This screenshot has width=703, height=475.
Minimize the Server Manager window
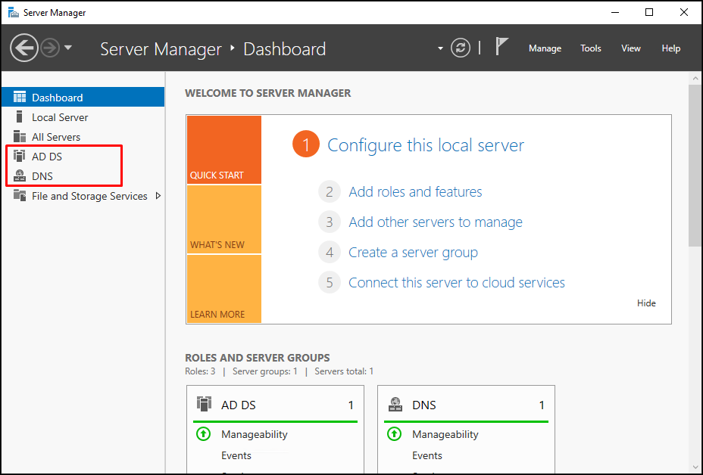[614, 13]
